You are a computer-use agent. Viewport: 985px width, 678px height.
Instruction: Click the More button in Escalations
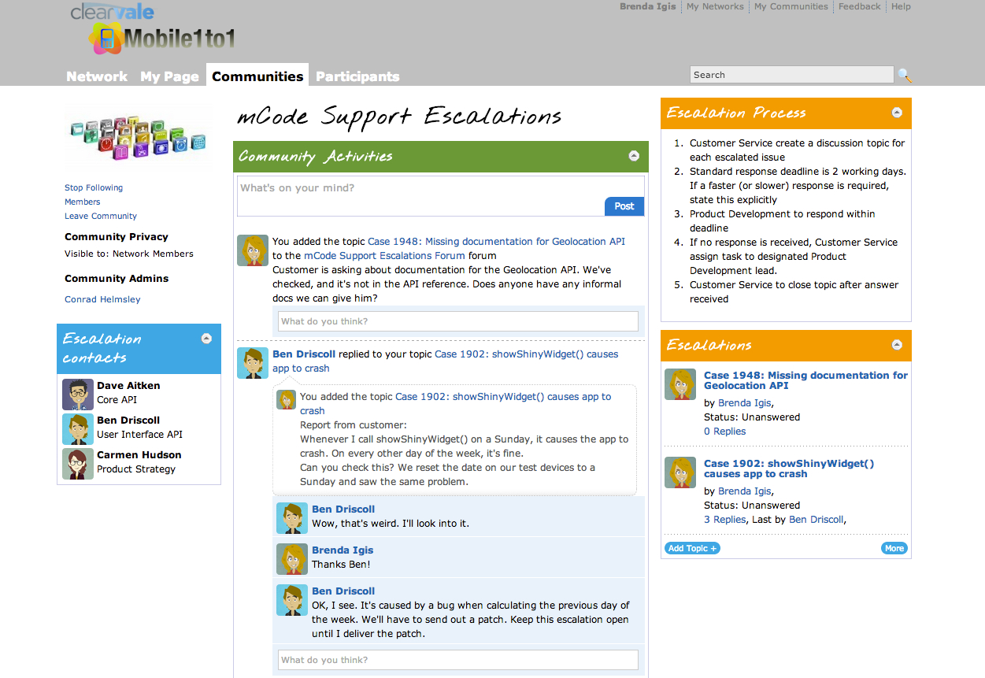[x=894, y=548]
